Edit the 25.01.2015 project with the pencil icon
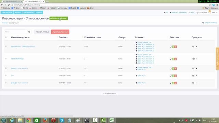 point(171,47)
